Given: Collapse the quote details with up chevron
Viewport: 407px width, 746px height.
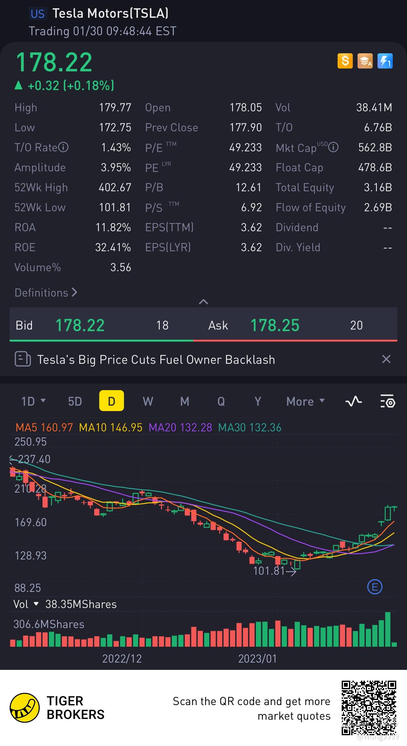Looking at the screenshot, I should 203,302.
